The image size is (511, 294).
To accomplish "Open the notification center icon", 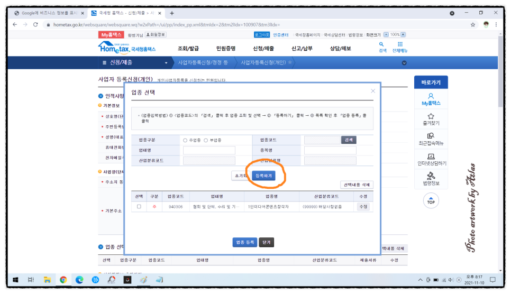I will pyautogui.click(x=493, y=280).
